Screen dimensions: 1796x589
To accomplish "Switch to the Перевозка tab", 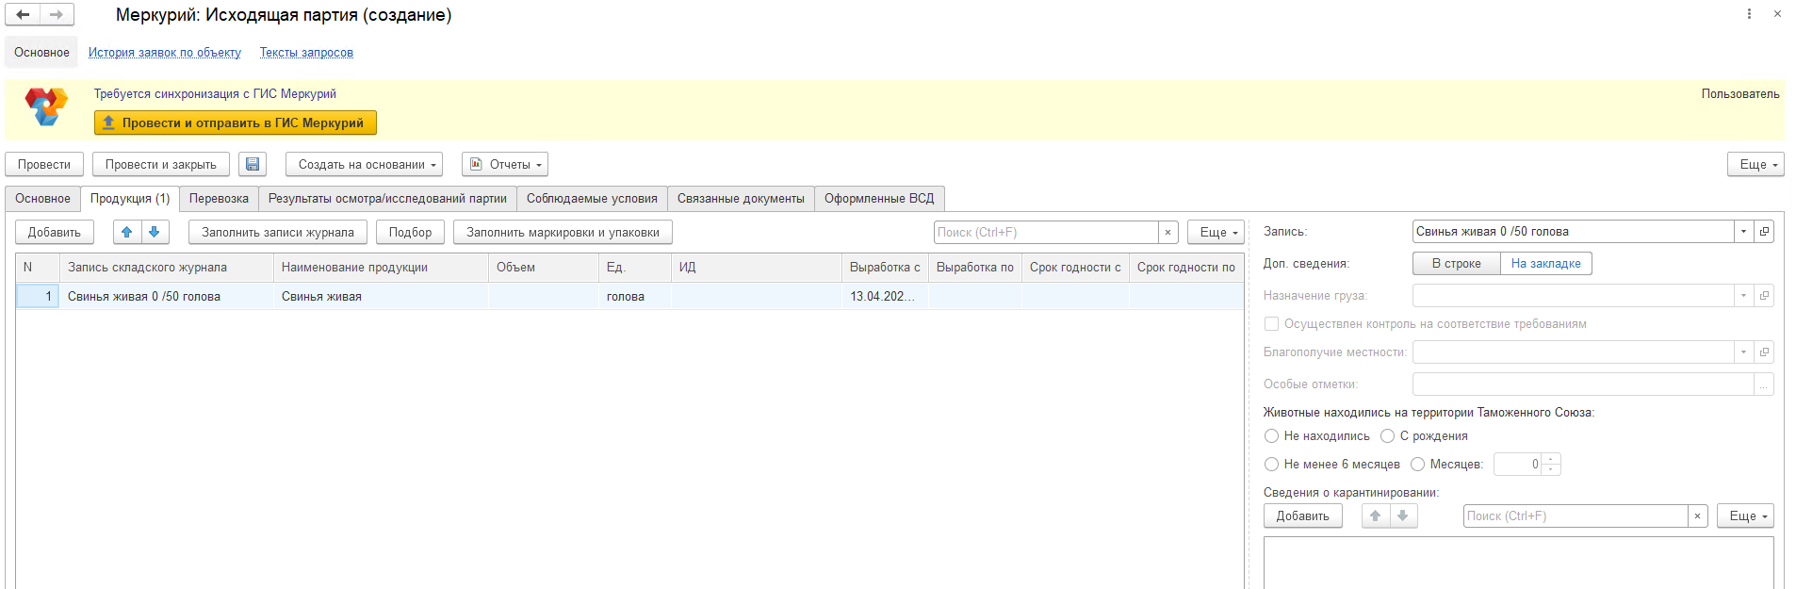I will pyautogui.click(x=219, y=199).
